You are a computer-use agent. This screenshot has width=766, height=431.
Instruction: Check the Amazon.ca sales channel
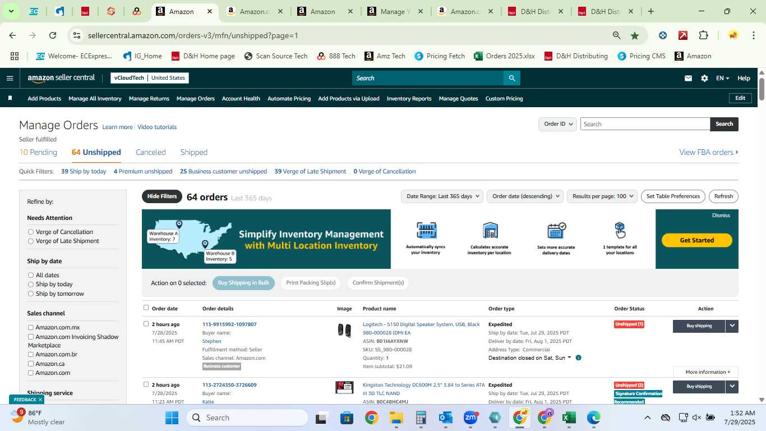point(31,364)
